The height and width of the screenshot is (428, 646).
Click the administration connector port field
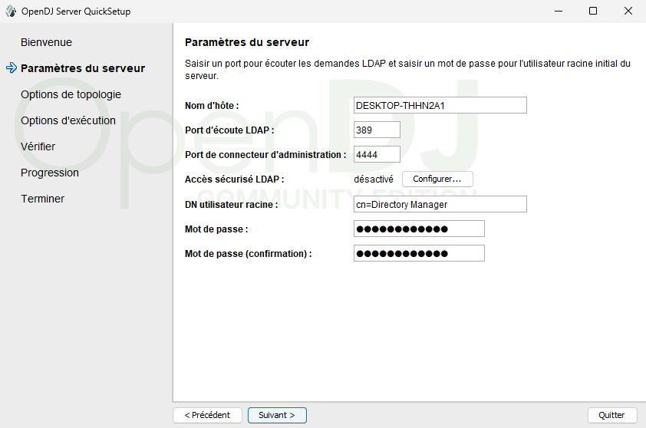click(377, 155)
